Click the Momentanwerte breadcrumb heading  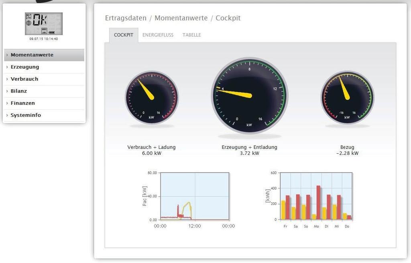pyautogui.click(x=181, y=18)
